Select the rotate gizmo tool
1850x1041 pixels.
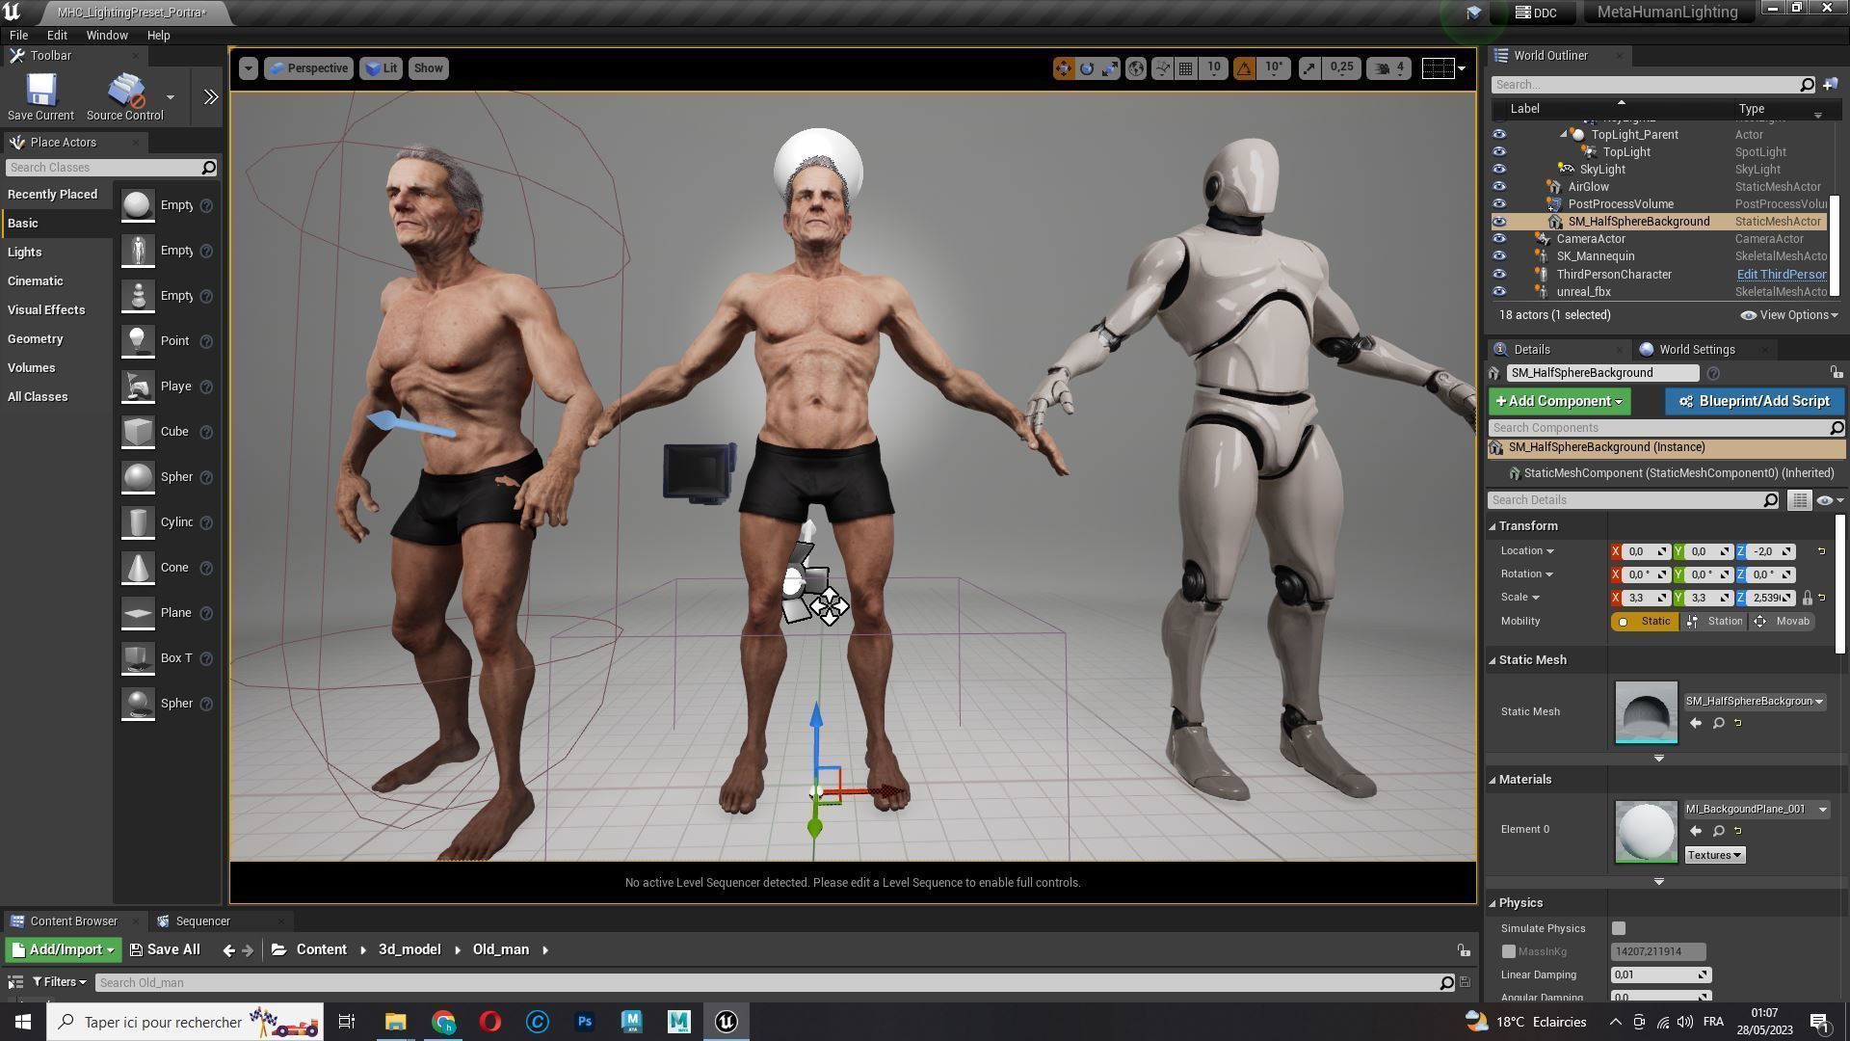click(x=1087, y=68)
